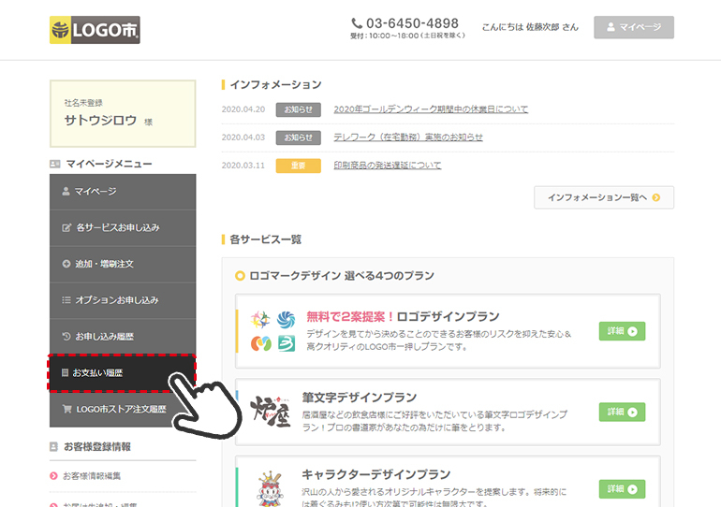The width and height of the screenshot is (721, 507).
Task: Open the マイページ header button
Action: [634, 27]
